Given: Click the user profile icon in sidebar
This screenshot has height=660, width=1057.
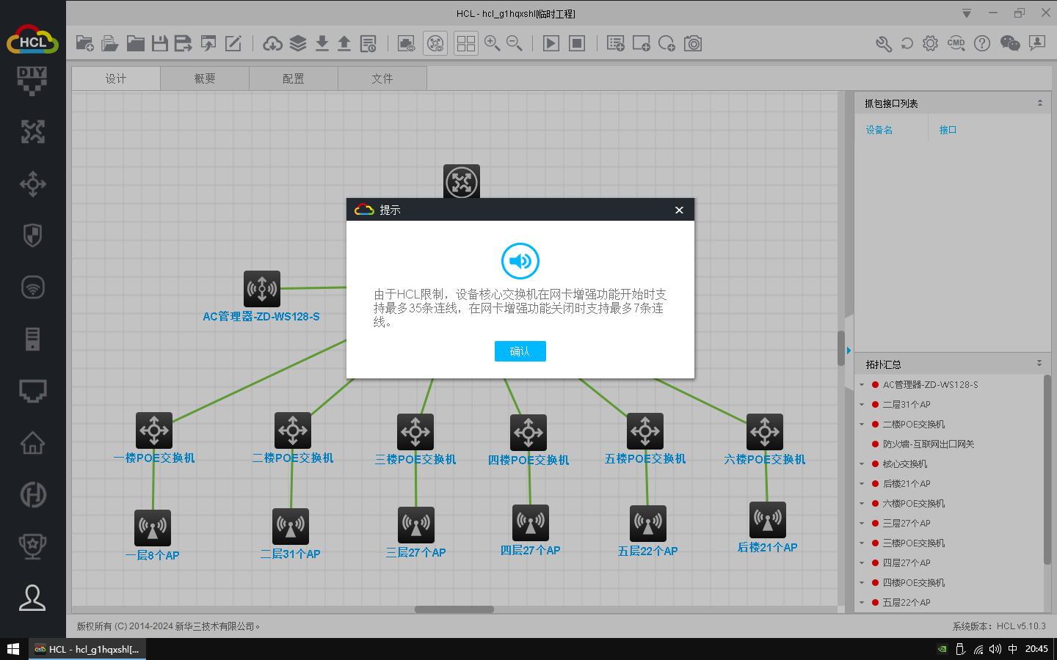Looking at the screenshot, I should [x=32, y=598].
